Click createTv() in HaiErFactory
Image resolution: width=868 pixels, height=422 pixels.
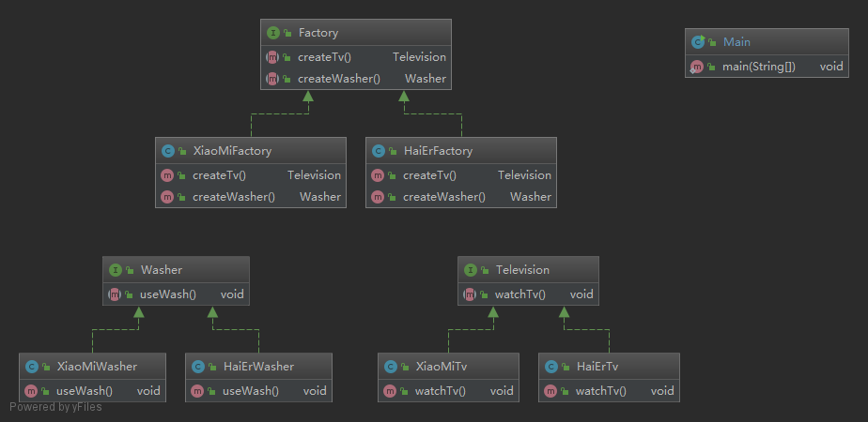429,175
